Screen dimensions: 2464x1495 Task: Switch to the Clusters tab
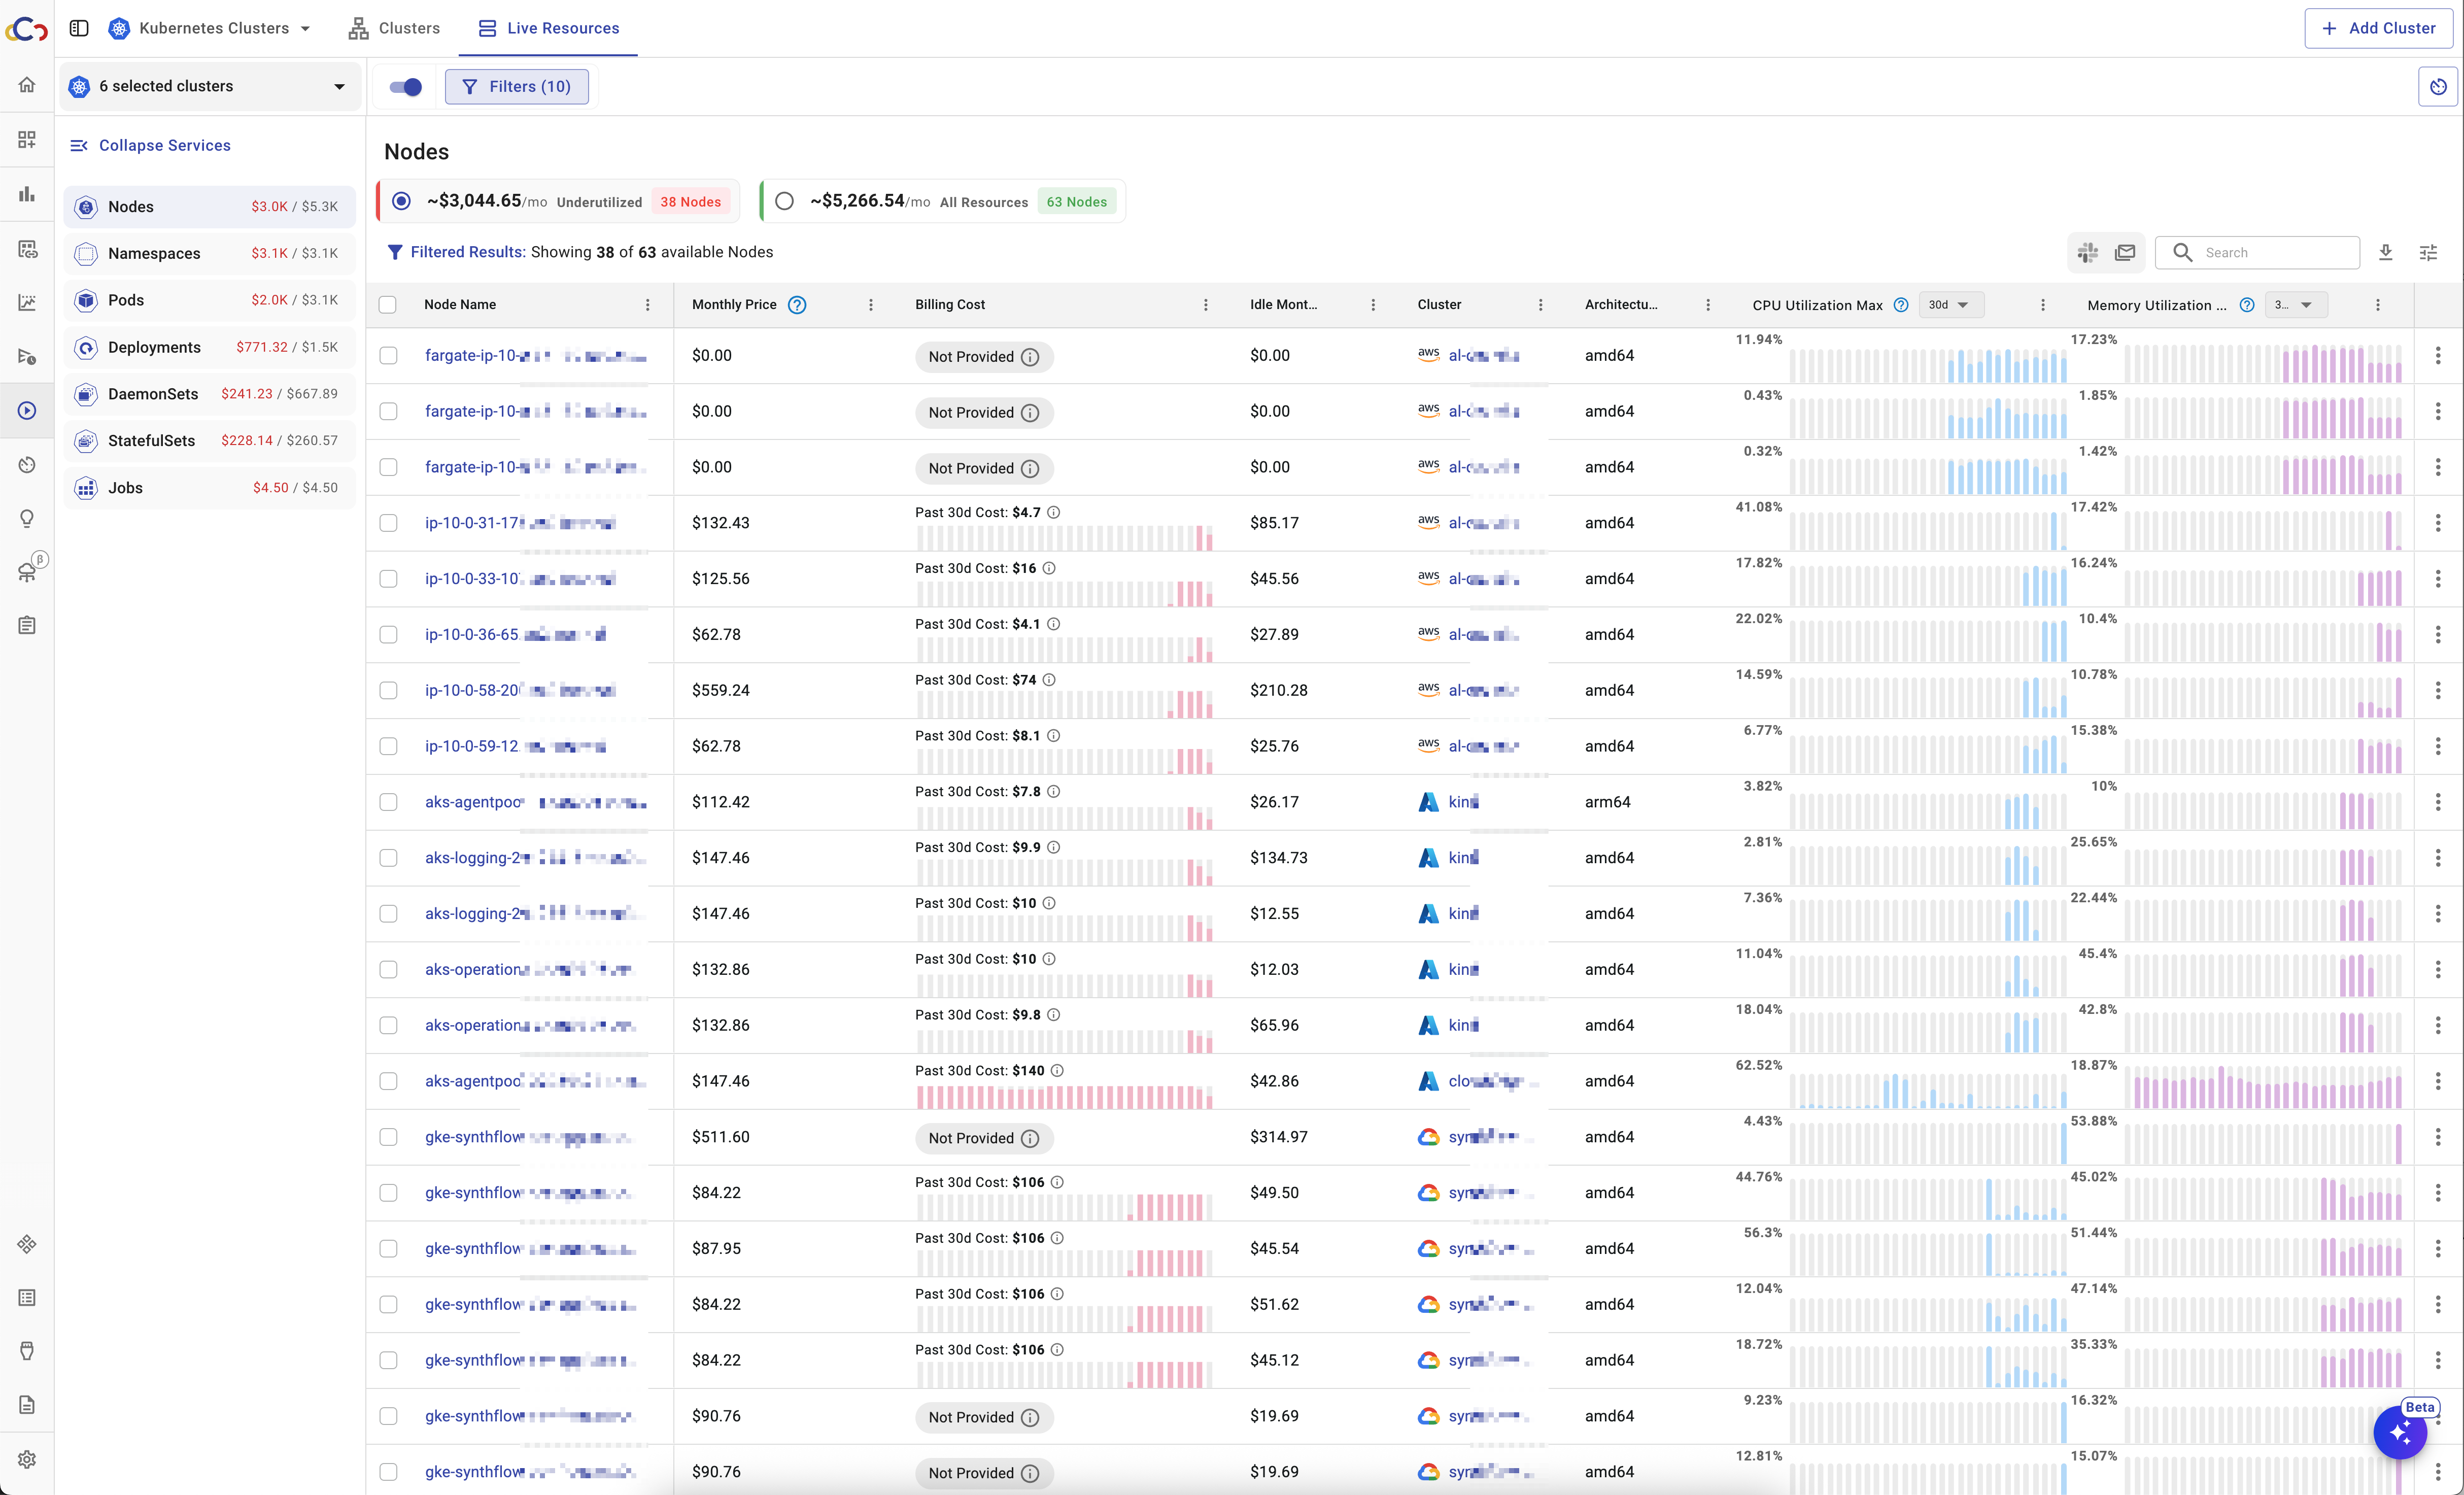click(x=395, y=28)
